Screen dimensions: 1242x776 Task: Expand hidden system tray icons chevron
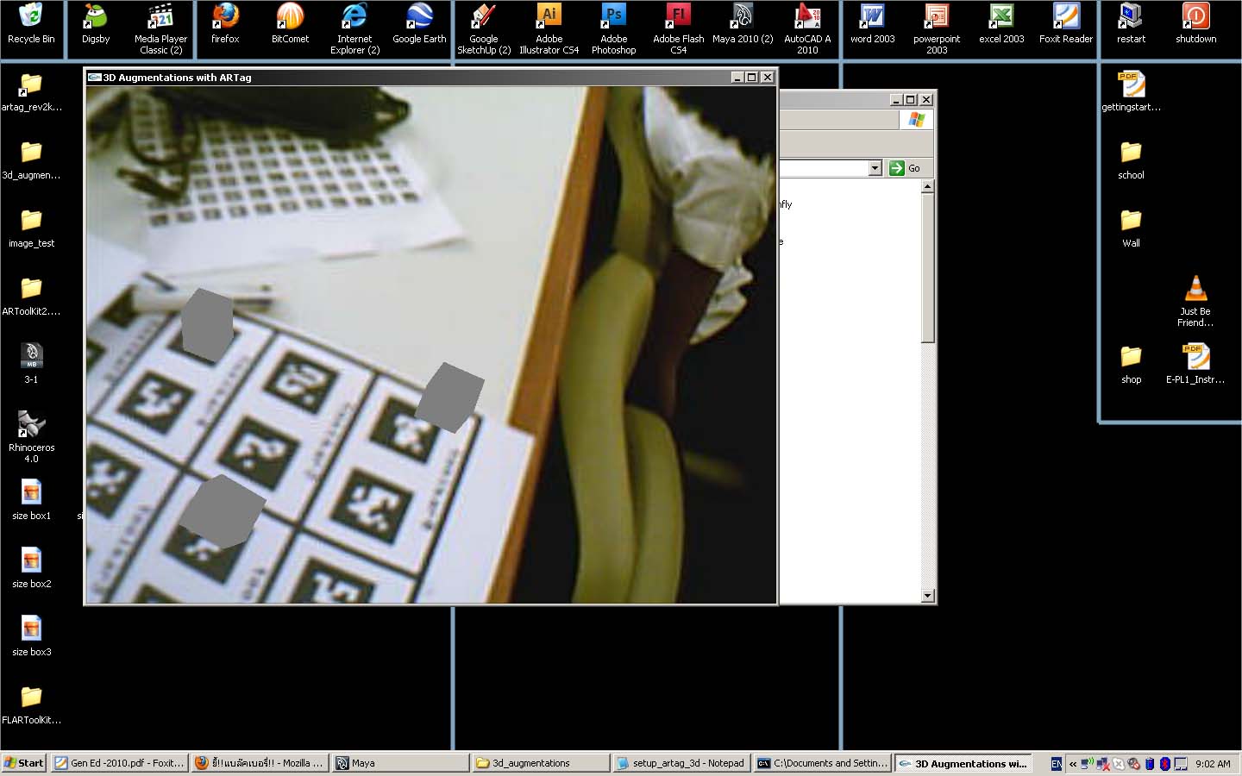pos(1073,764)
